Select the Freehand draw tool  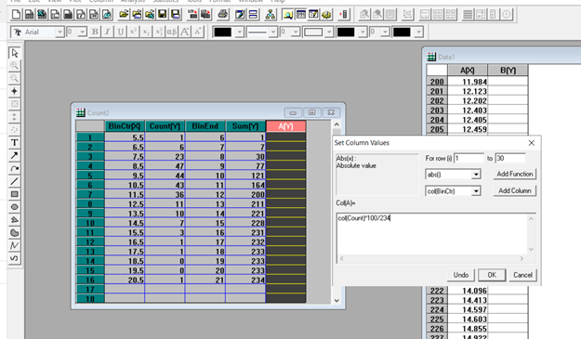pos(15,258)
